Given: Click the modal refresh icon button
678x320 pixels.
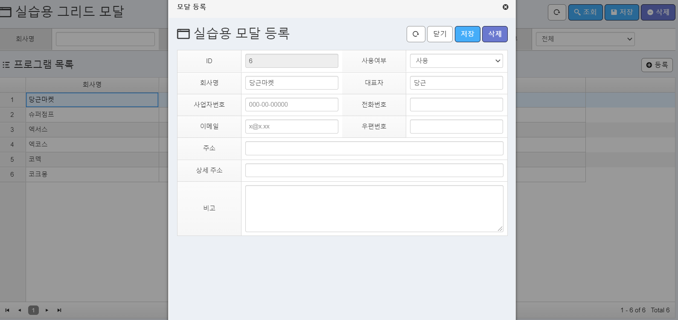Looking at the screenshot, I should 416,34.
